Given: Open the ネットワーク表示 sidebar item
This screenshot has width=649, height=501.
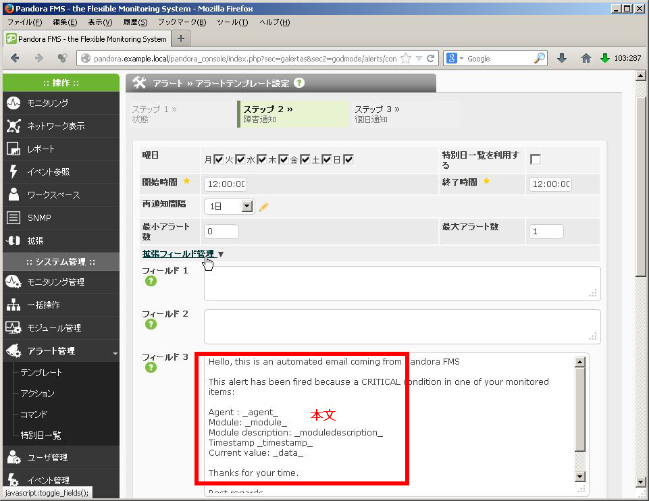Looking at the screenshot, I should coord(61,126).
